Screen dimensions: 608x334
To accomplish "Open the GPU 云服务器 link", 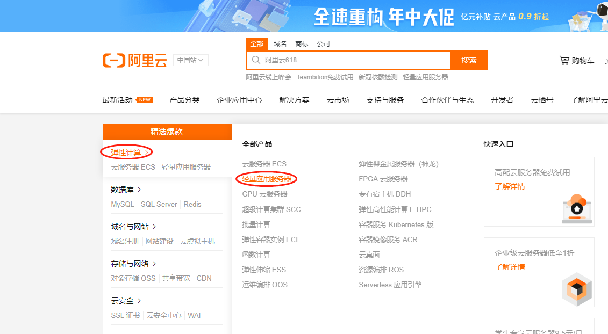I will (265, 194).
